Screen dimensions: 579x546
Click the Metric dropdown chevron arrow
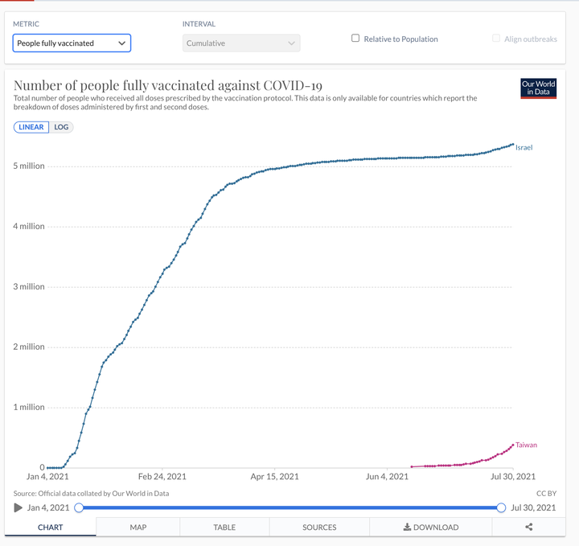(x=121, y=43)
